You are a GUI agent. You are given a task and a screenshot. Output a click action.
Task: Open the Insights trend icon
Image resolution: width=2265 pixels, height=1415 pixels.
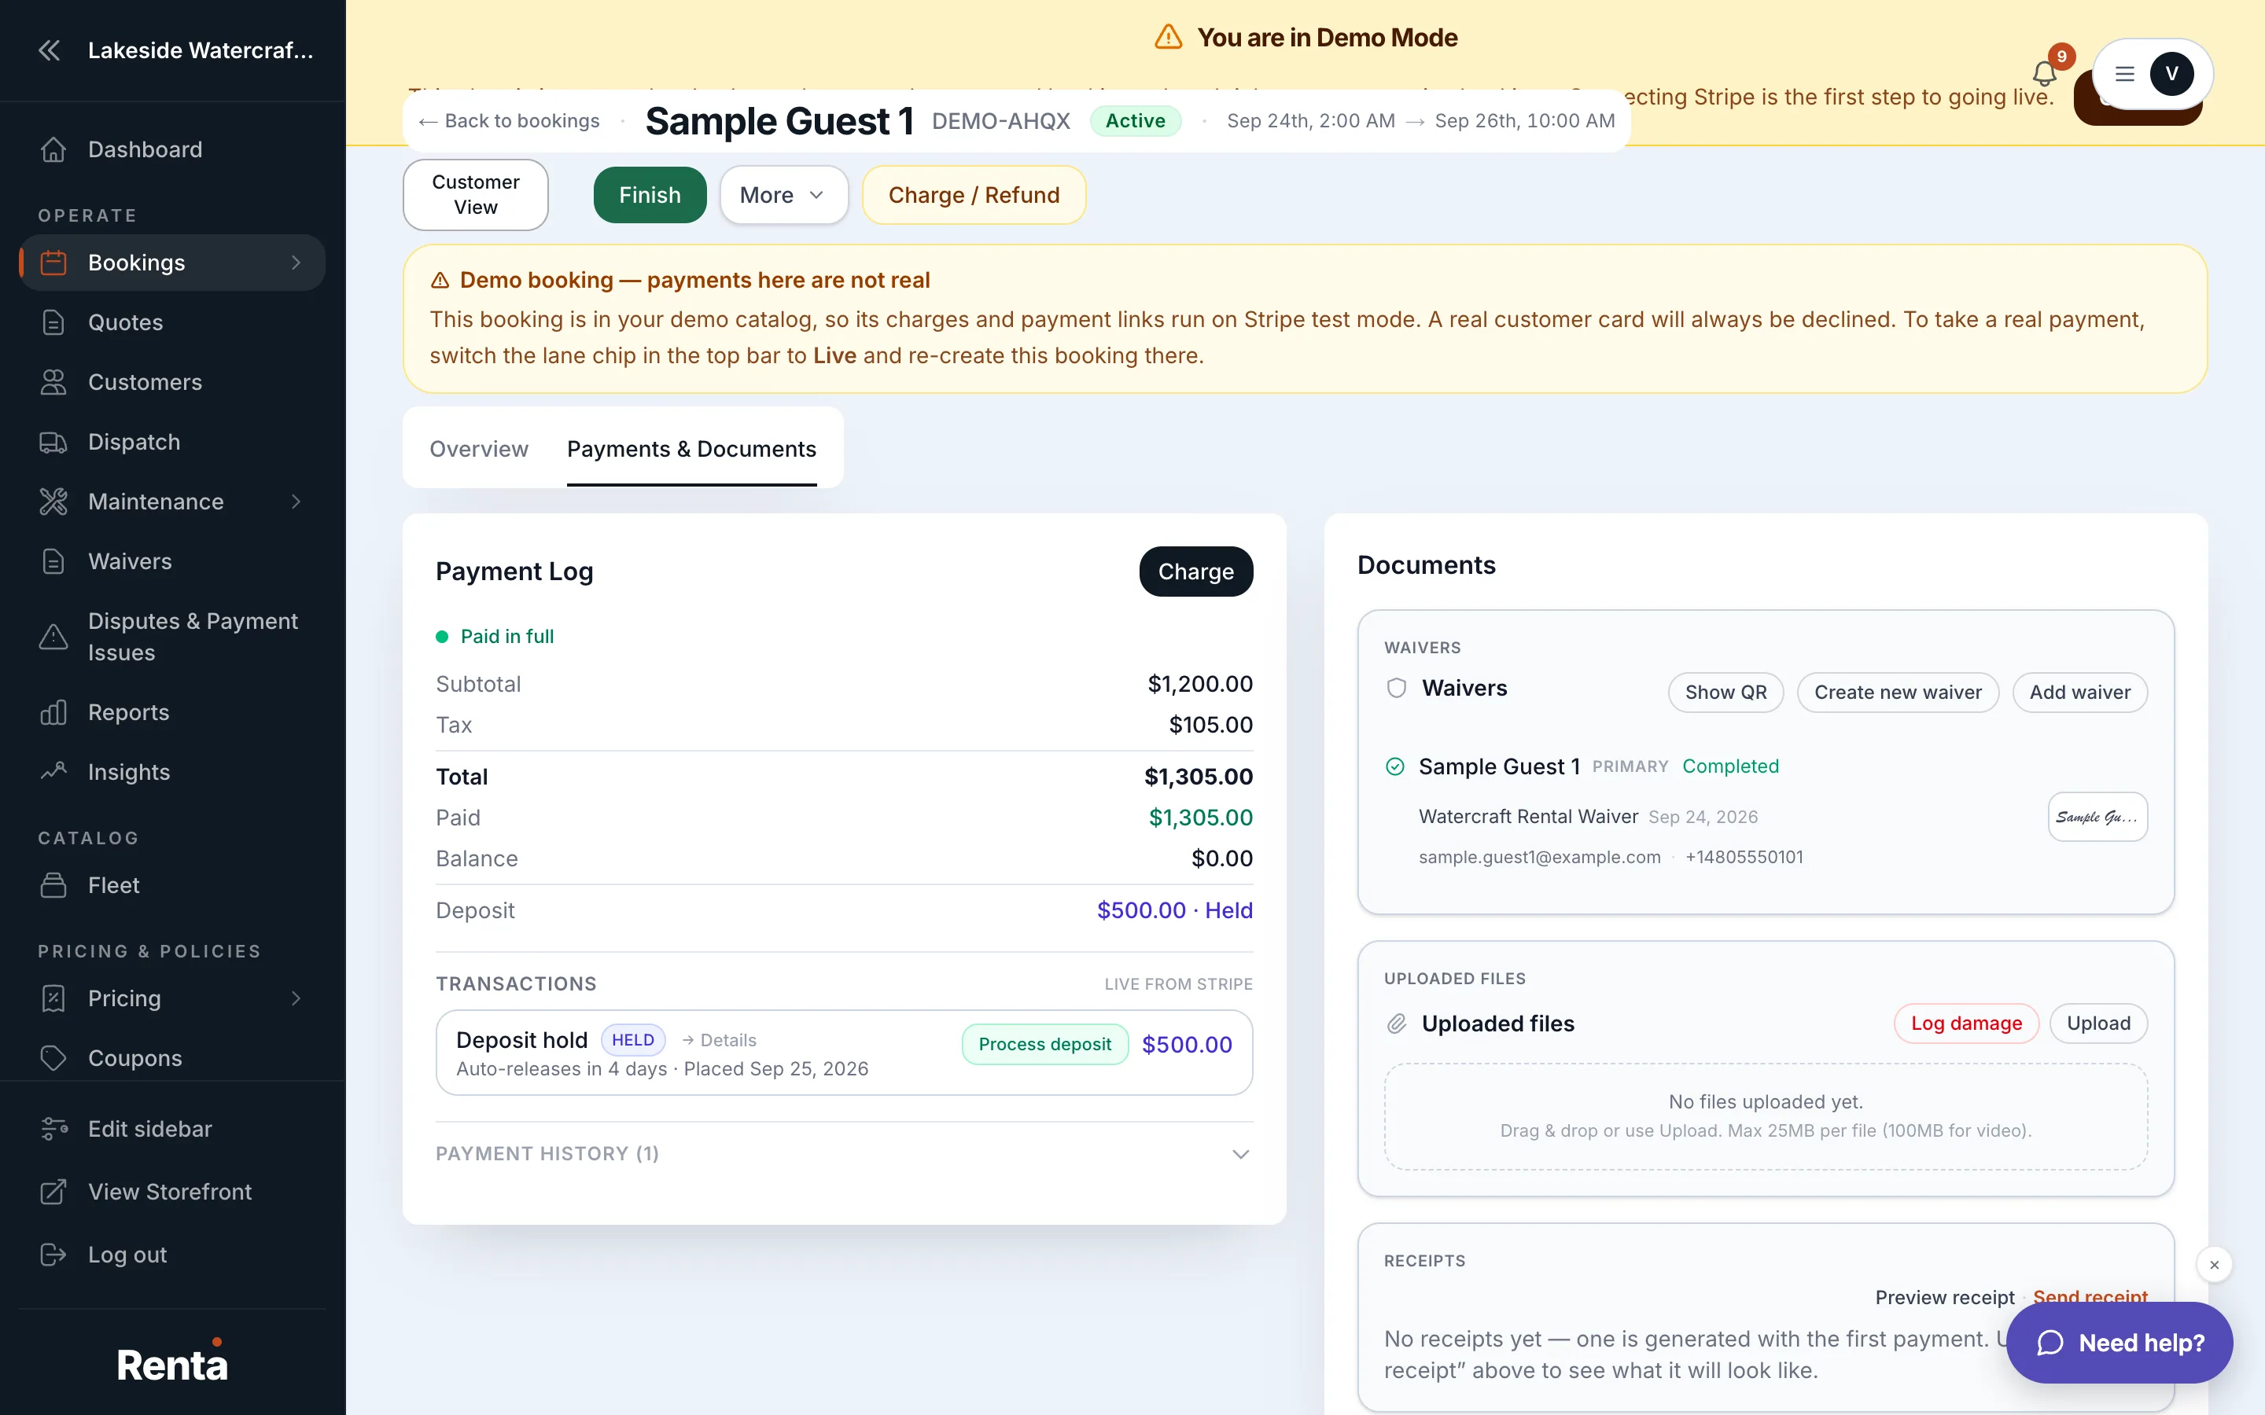coord(53,772)
